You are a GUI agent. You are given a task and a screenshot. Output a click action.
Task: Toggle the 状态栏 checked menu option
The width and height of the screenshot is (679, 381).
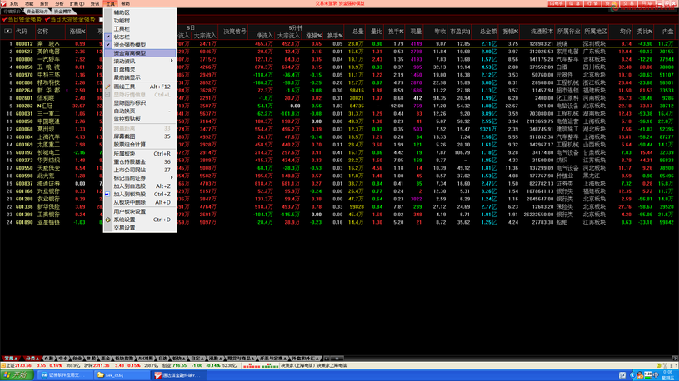point(122,37)
